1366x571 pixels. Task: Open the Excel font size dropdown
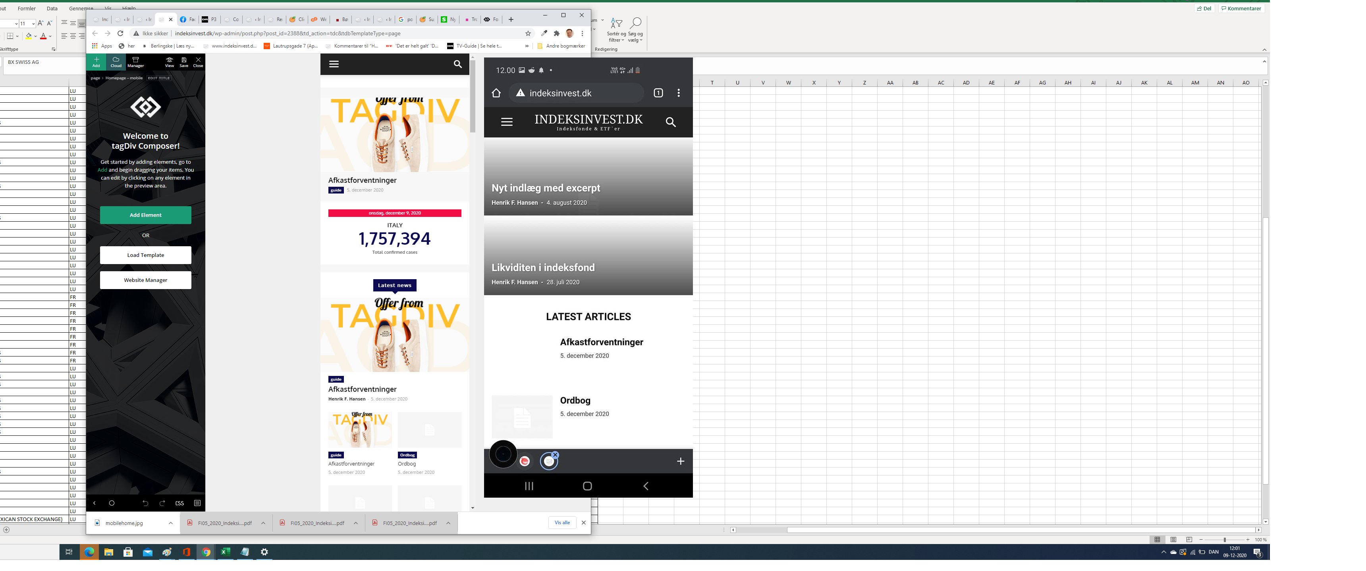[x=33, y=23]
